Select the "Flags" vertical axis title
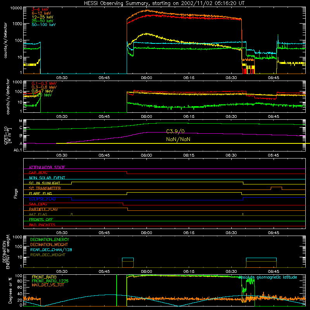This screenshot has width=310, height=310. pyautogui.click(x=16, y=193)
